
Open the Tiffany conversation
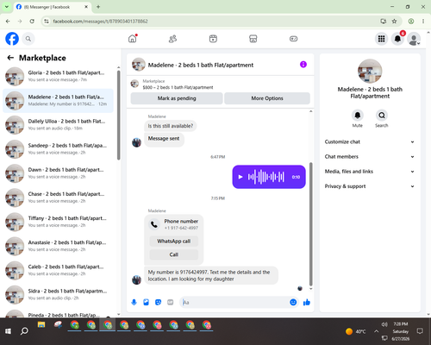click(59, 222)
